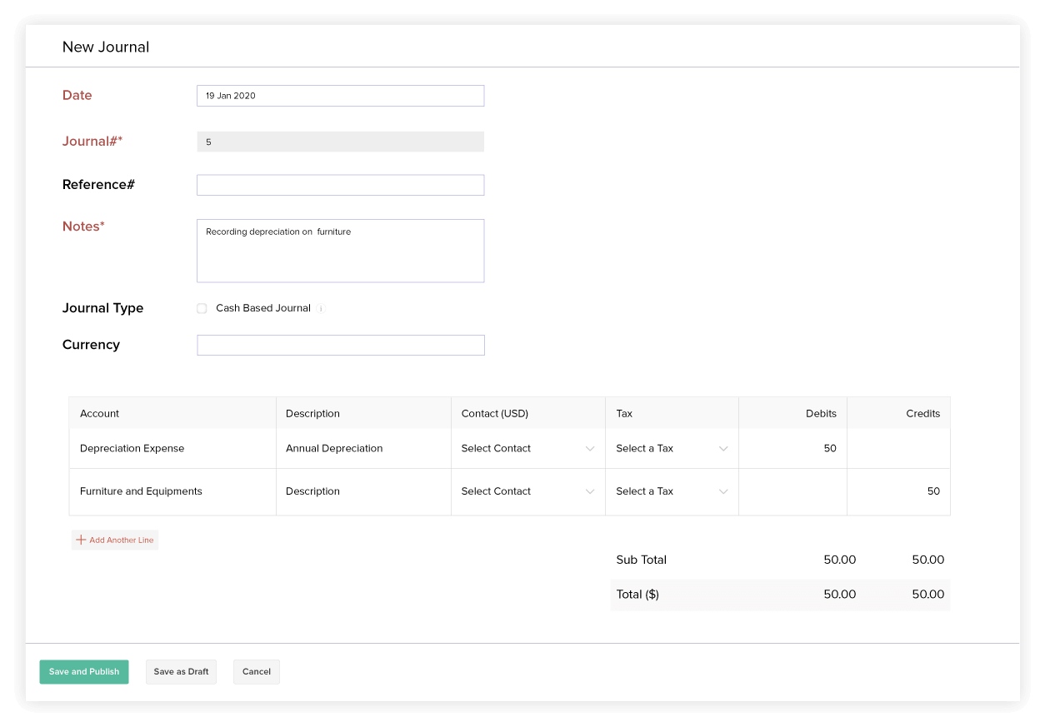1045x727 pixels.
Task: Expand the Currency selection field
Action: pyautogui.click(x=340, y=345)
